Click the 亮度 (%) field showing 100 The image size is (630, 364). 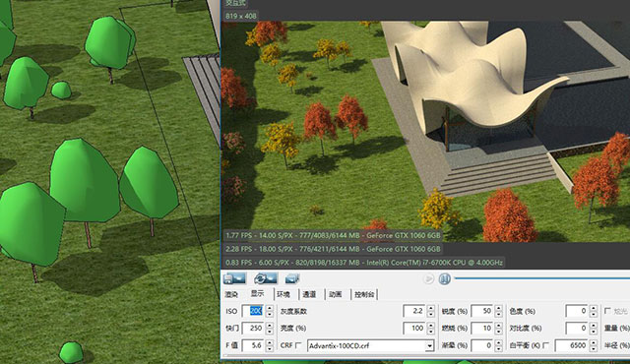(x=414, y=329)
